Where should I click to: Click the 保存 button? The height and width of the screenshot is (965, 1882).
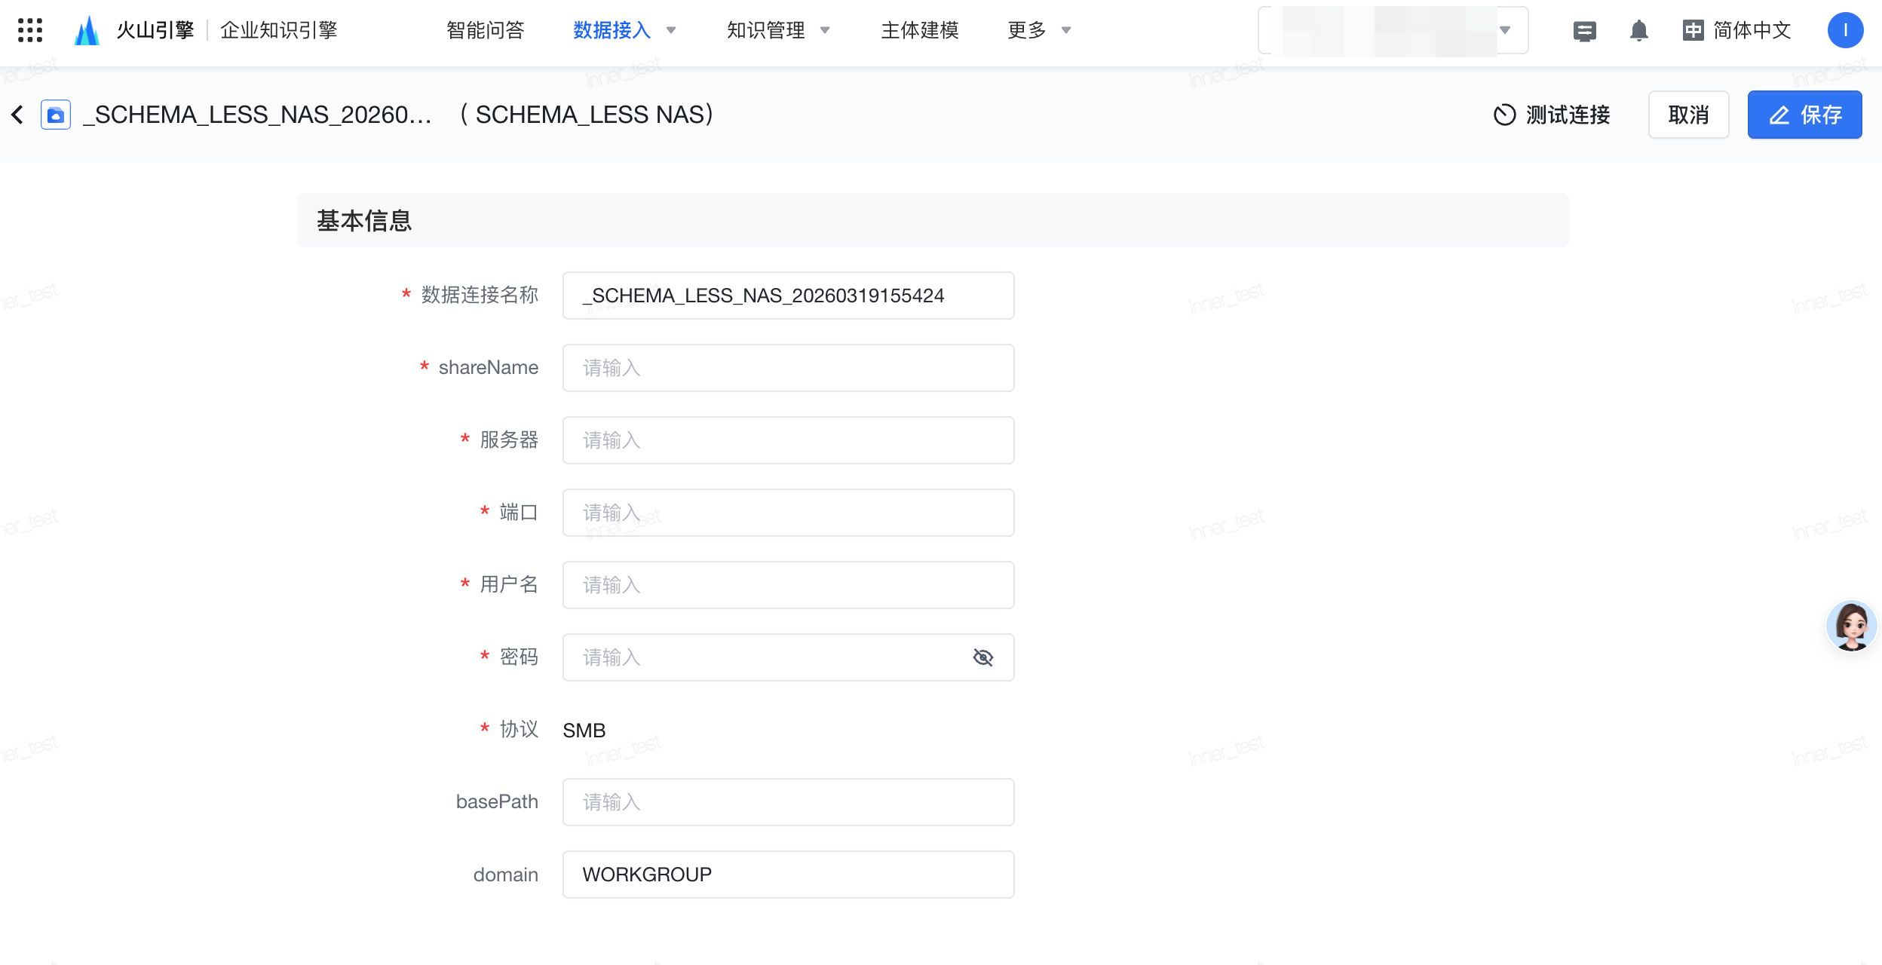[1804, 115]
